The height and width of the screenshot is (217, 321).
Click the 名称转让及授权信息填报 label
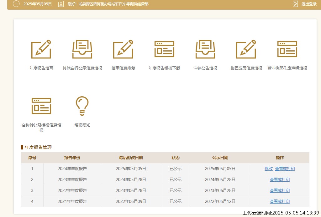(41, 127)
